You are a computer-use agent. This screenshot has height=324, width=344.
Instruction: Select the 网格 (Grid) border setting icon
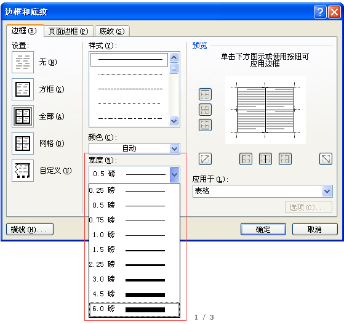click(23, 144)
